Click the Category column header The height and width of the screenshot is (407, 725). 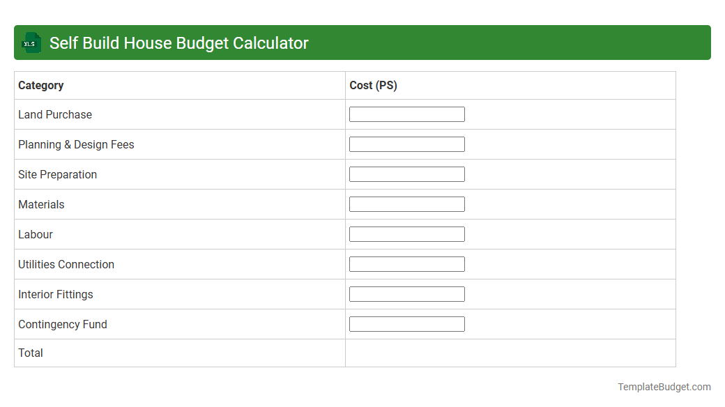[41, 85]
